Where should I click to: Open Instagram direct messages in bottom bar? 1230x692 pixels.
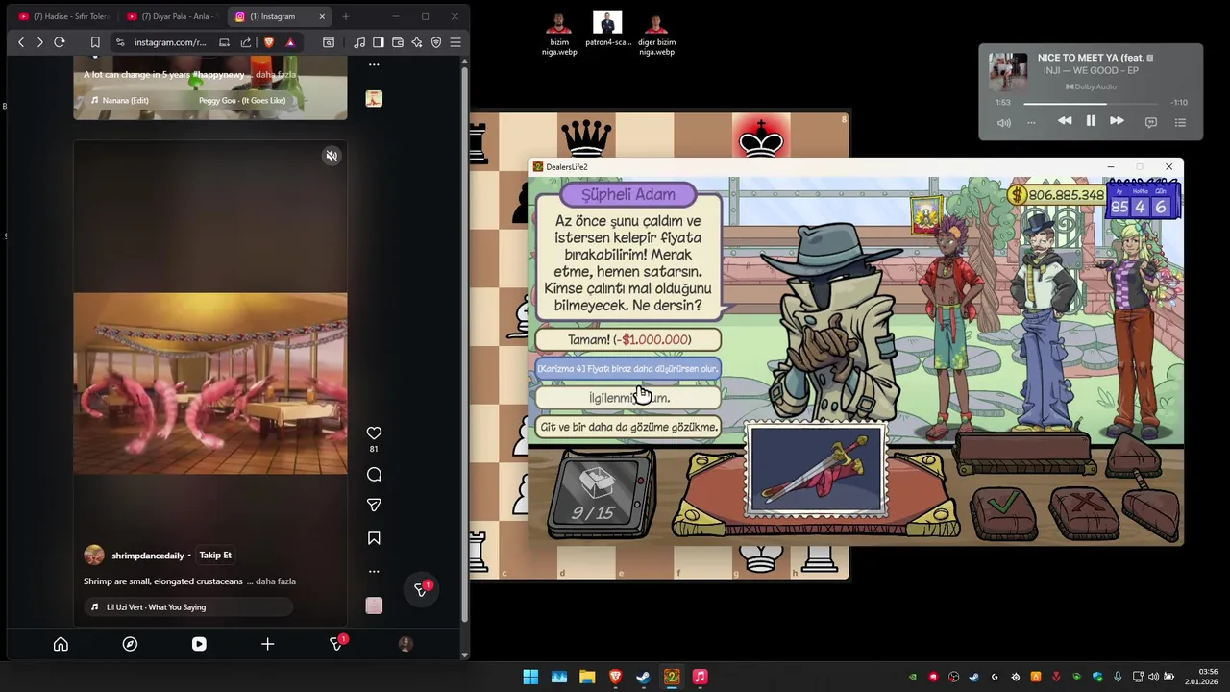click(337, 643)
